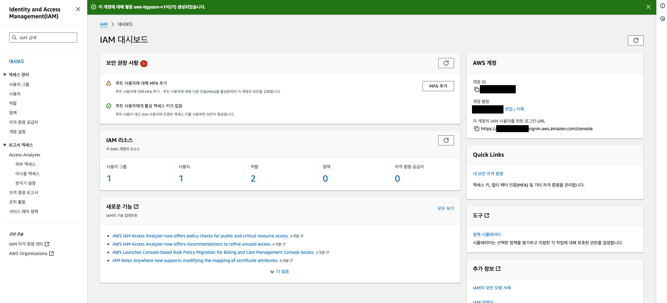Viewport: 667px width, 303px height.
Task: Go to 조직 활동 in the sidebar
Action: (17, 202)
